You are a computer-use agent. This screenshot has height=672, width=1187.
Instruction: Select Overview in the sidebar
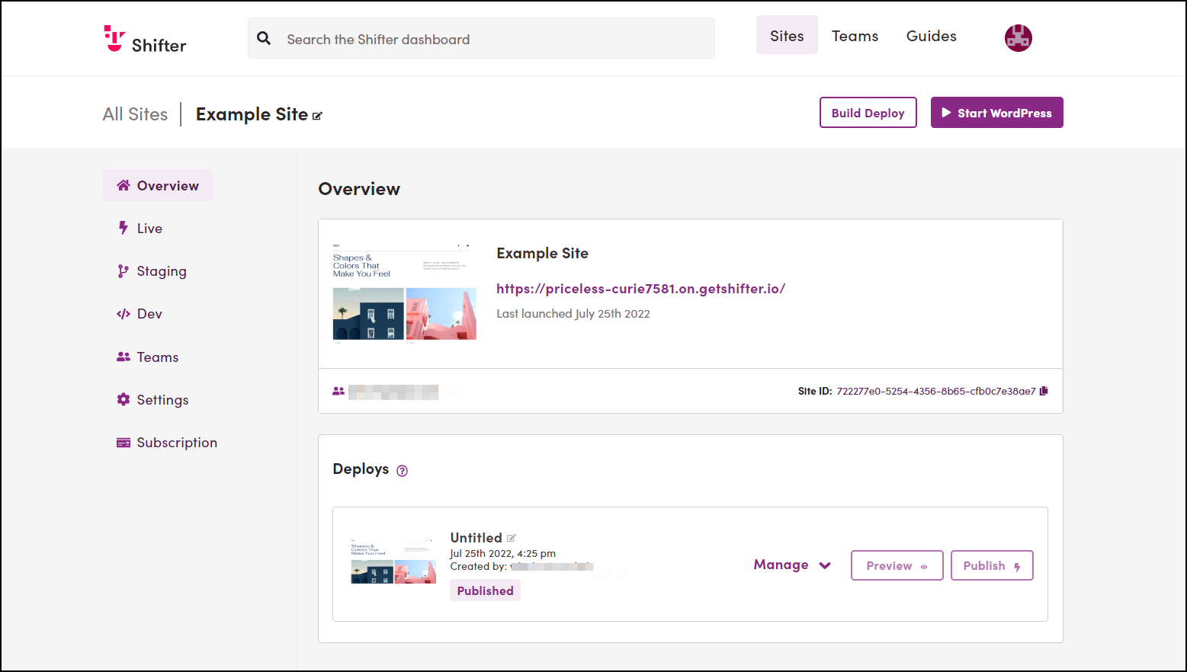pos(158,185)
